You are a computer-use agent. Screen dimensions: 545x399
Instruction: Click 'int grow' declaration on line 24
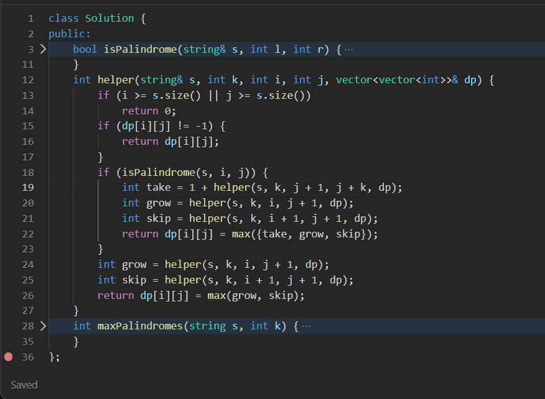122,265
